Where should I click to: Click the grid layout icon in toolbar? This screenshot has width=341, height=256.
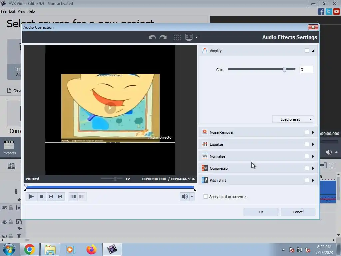pos(177,37)
